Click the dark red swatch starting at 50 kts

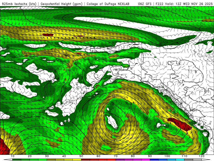(x=85, y=160)
